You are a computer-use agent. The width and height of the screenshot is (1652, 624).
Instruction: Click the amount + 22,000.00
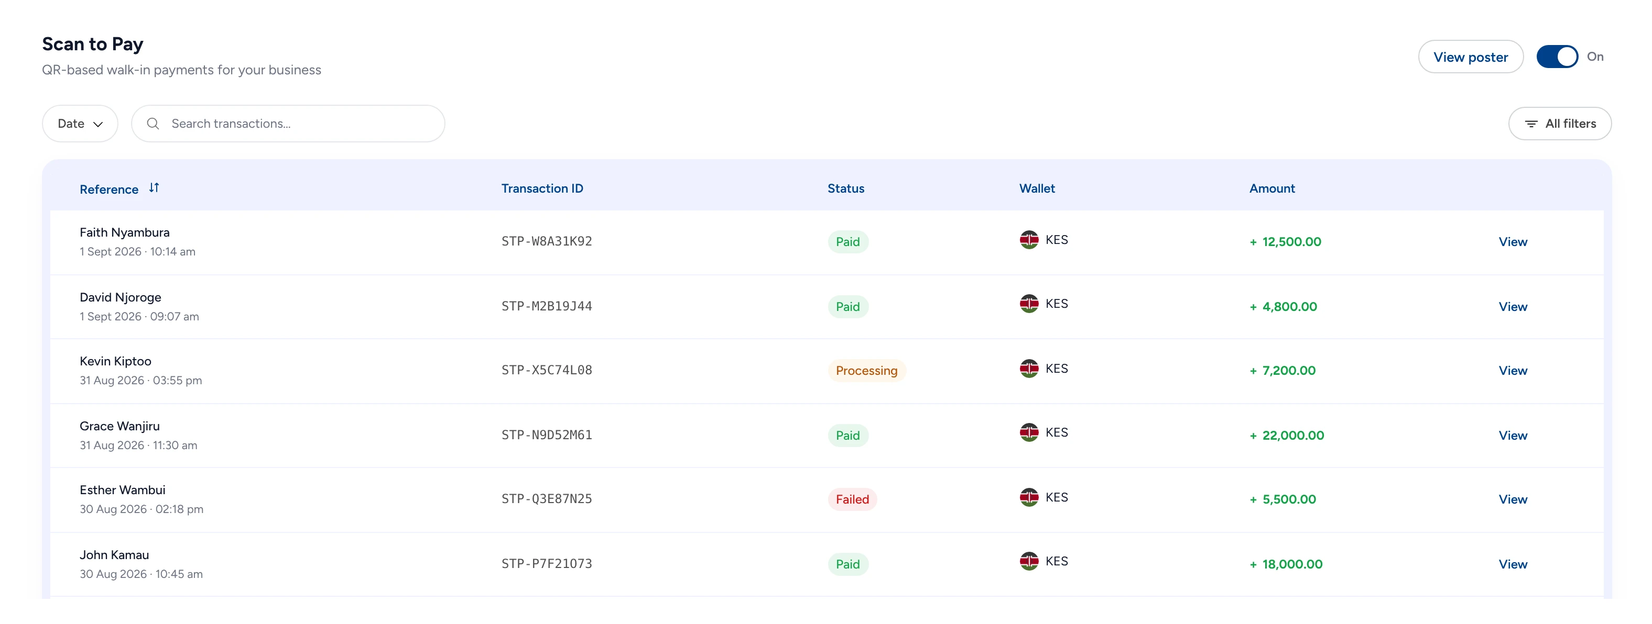pyautogui.click(x=1287, y=436)
